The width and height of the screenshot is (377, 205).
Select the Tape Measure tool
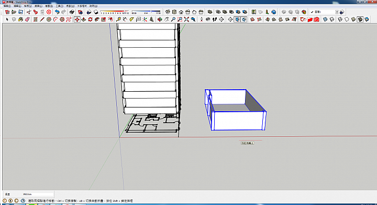coord(118,19)
